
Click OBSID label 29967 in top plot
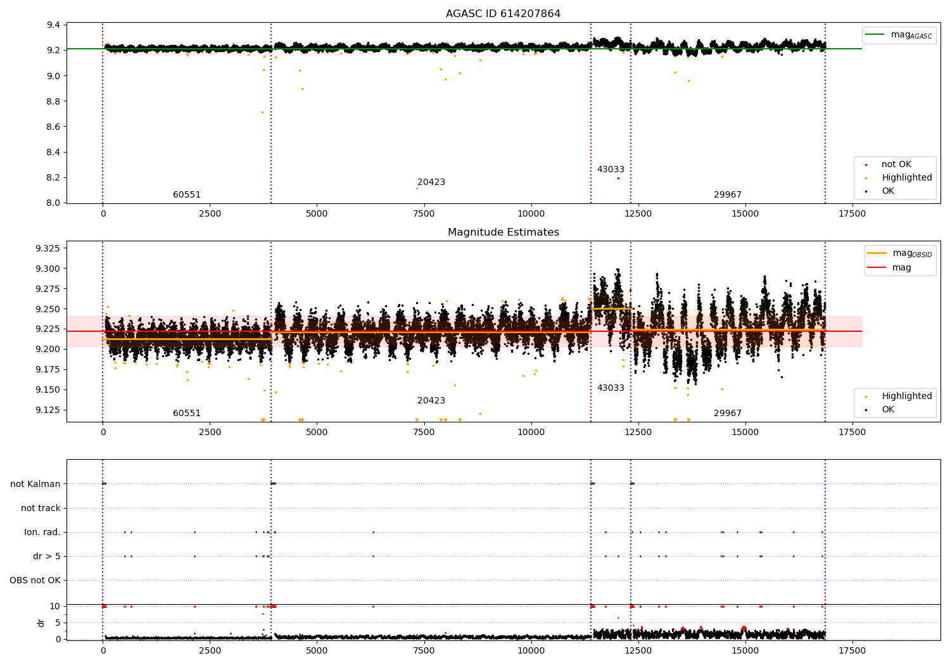(728, 195)
